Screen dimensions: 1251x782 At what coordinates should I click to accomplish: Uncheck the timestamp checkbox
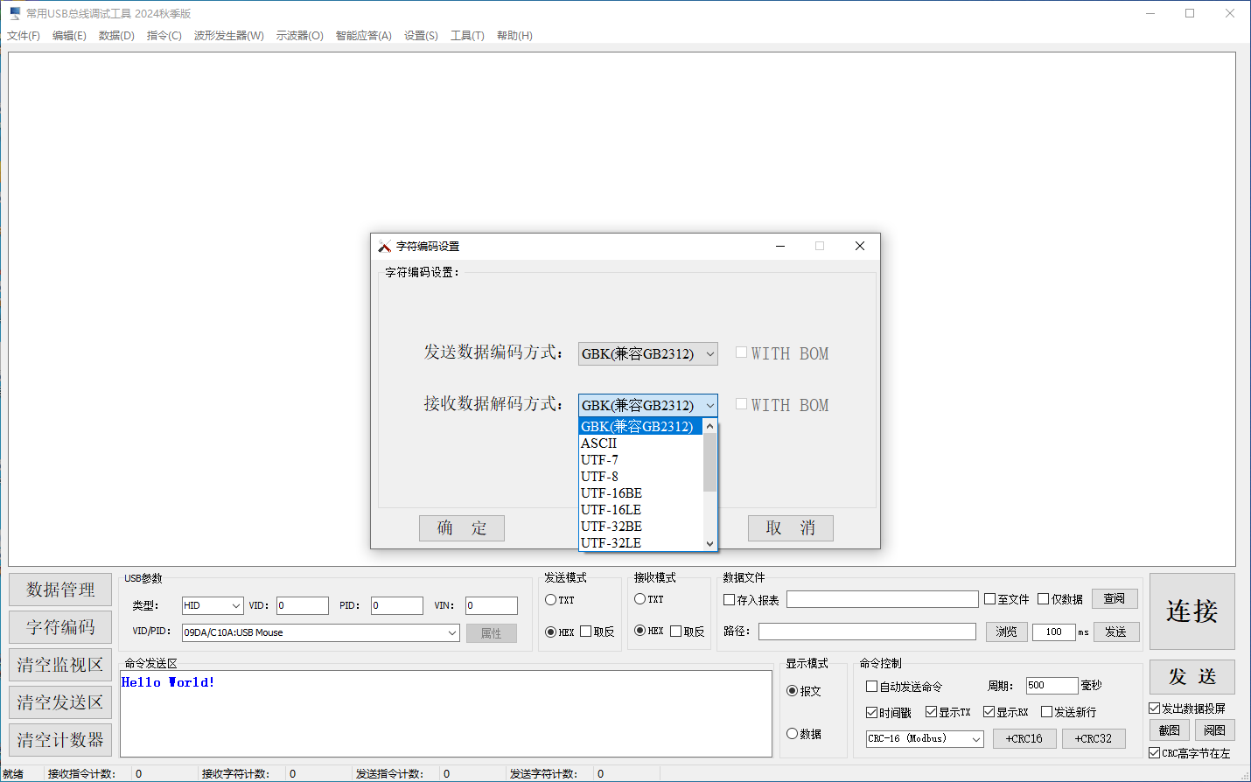pyautogui.click(x=871, y=712)
